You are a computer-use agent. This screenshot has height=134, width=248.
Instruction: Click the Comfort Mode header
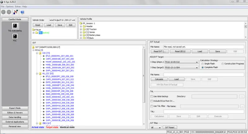pos(15,19)
